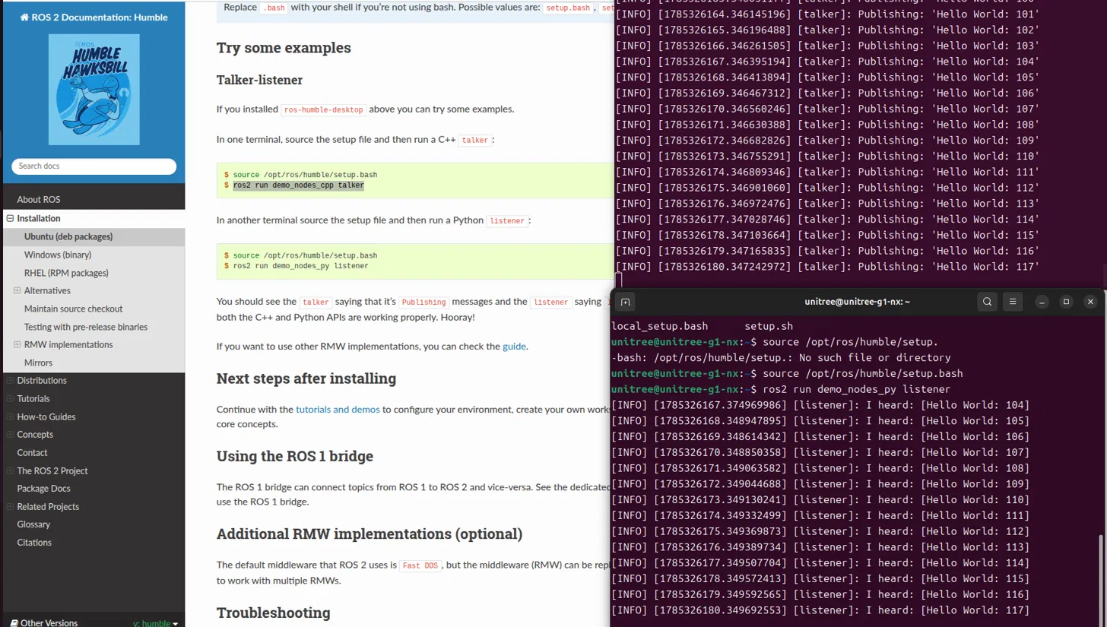Viewport: 1107px width, 627px height.
Task: Collapse the Installation section
Action: tap(11, 219)
